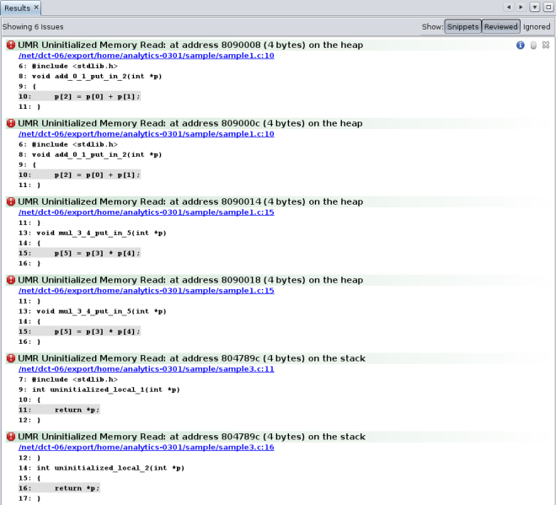The image size is (556, 505).
Task: Maximize the Results panel window
Action: pos(548,7)
